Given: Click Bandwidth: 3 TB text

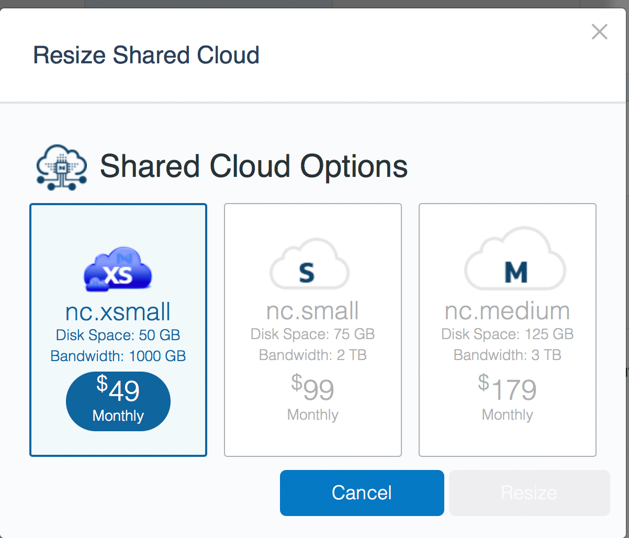Looking at the screenshot, I should (508, 355).
